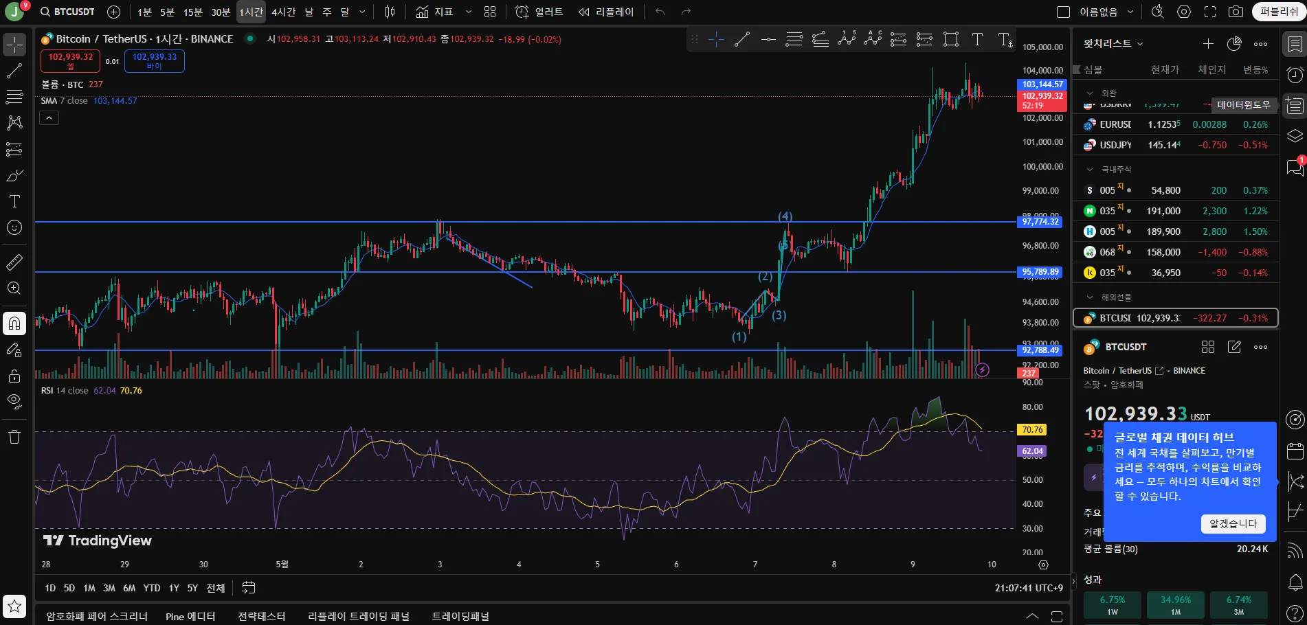The width and height of the screenshot is (1307, 625).
Task: Choose the anchored text tool in floating toolbar
Action: (x=1005, y=40)
